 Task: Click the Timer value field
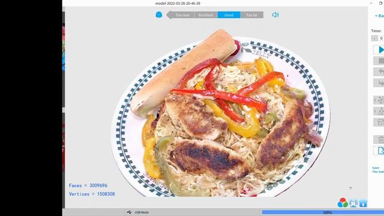point(381,38)
